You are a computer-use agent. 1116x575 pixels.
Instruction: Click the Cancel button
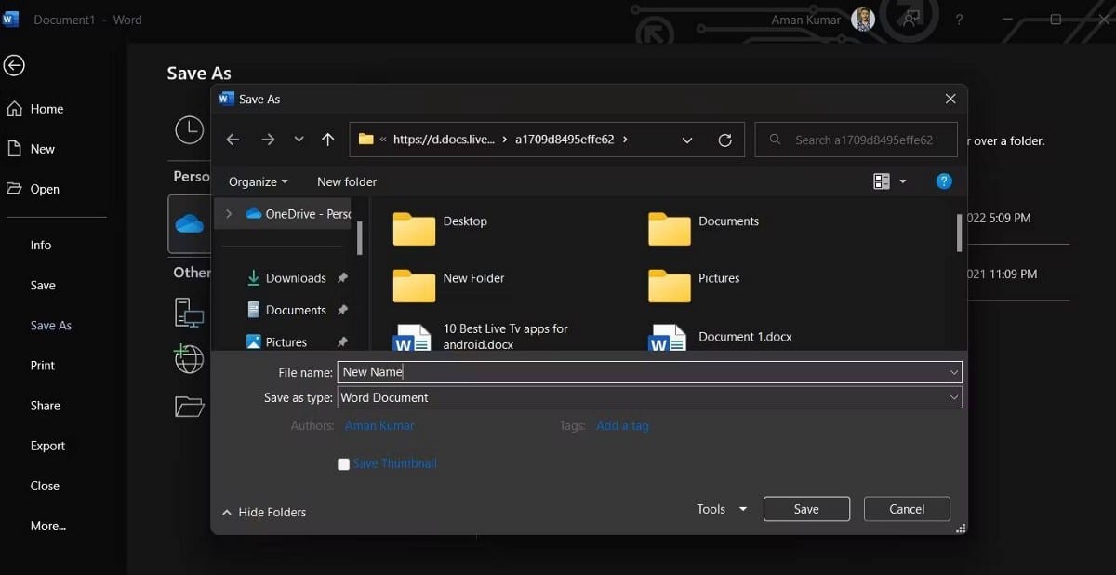[907, 509]
